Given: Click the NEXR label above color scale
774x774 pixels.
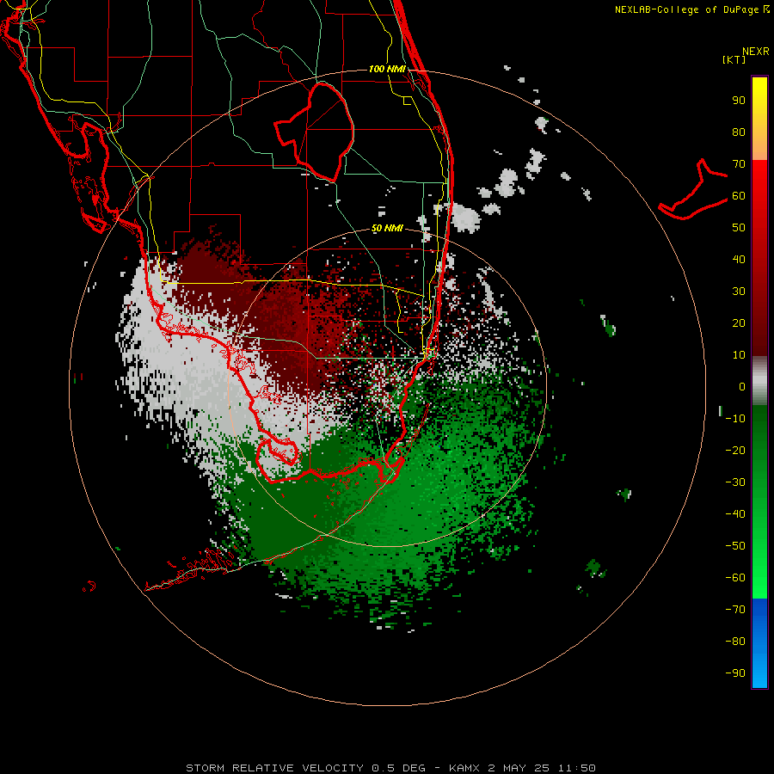Looking at the screenshot, I should point(755,52).
